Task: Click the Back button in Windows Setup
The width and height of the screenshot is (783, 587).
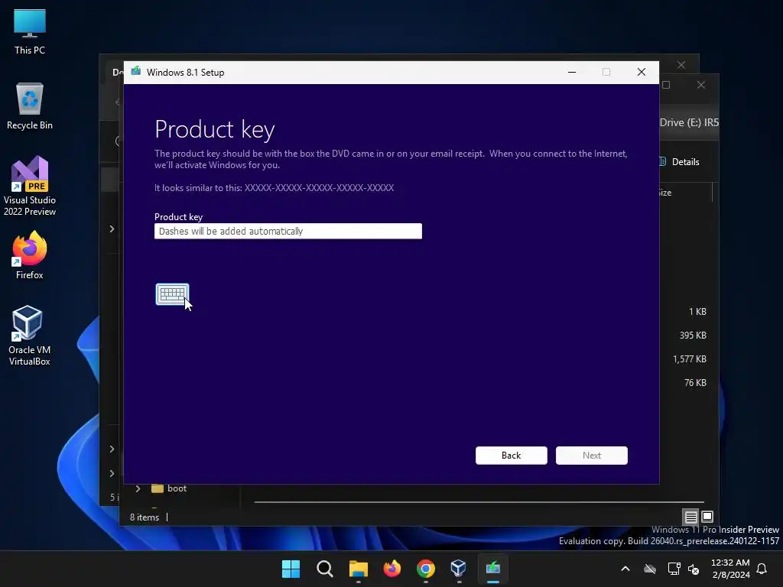Action: point(511,456)
